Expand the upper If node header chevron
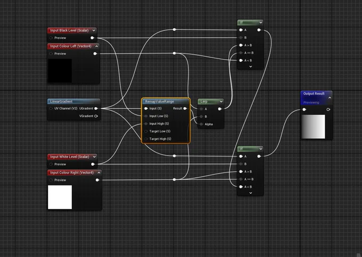362x257 pixels. coord(261,23)
